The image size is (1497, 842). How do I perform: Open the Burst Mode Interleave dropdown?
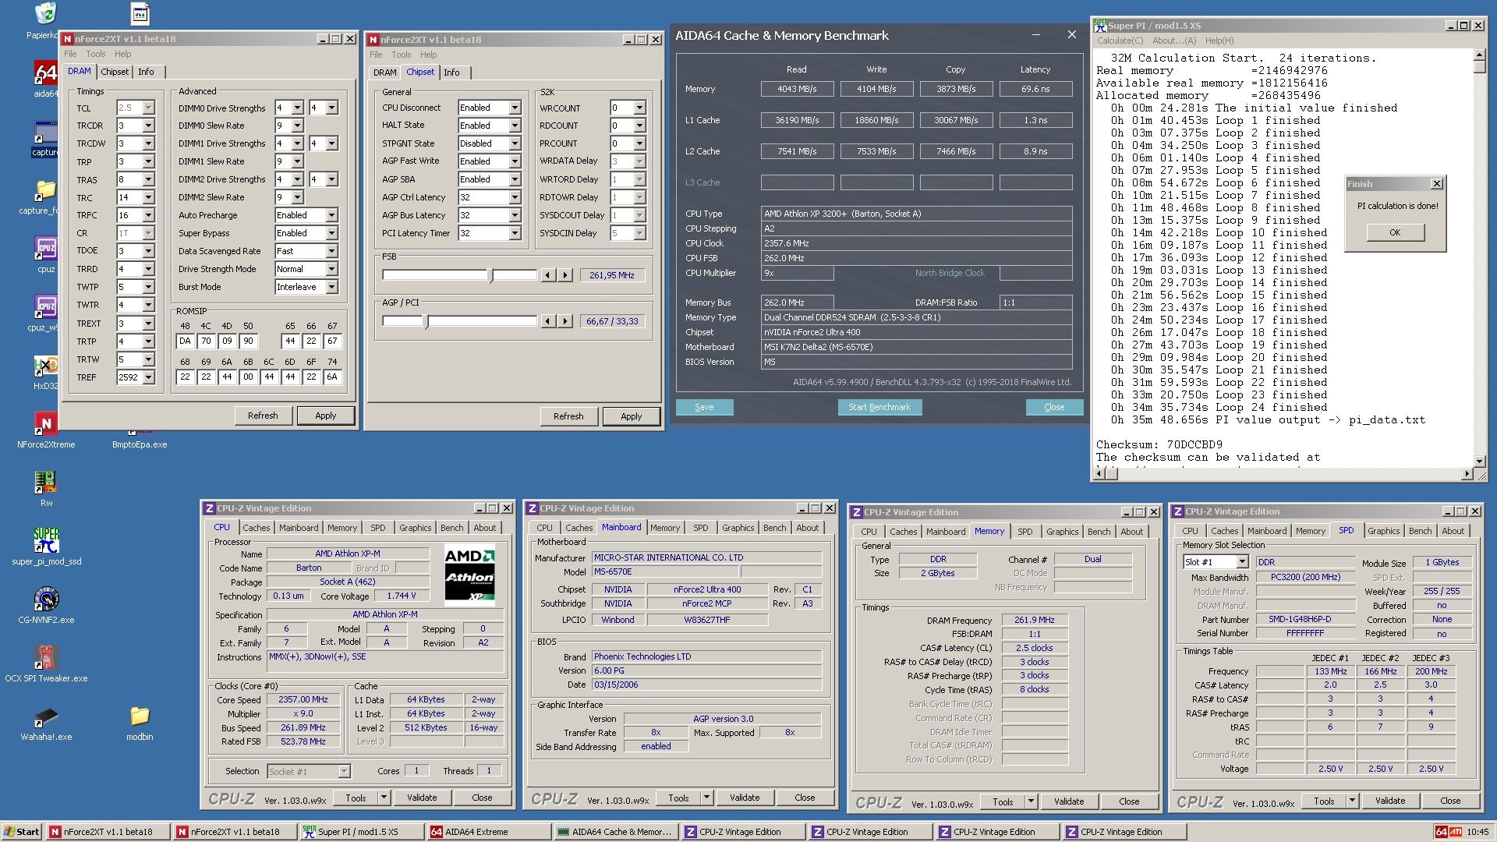(331, 287)
